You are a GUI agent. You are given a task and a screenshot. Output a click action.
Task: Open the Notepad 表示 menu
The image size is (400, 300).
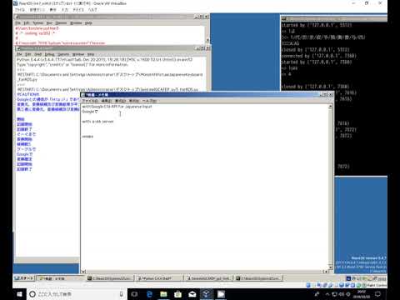[134, 101]
